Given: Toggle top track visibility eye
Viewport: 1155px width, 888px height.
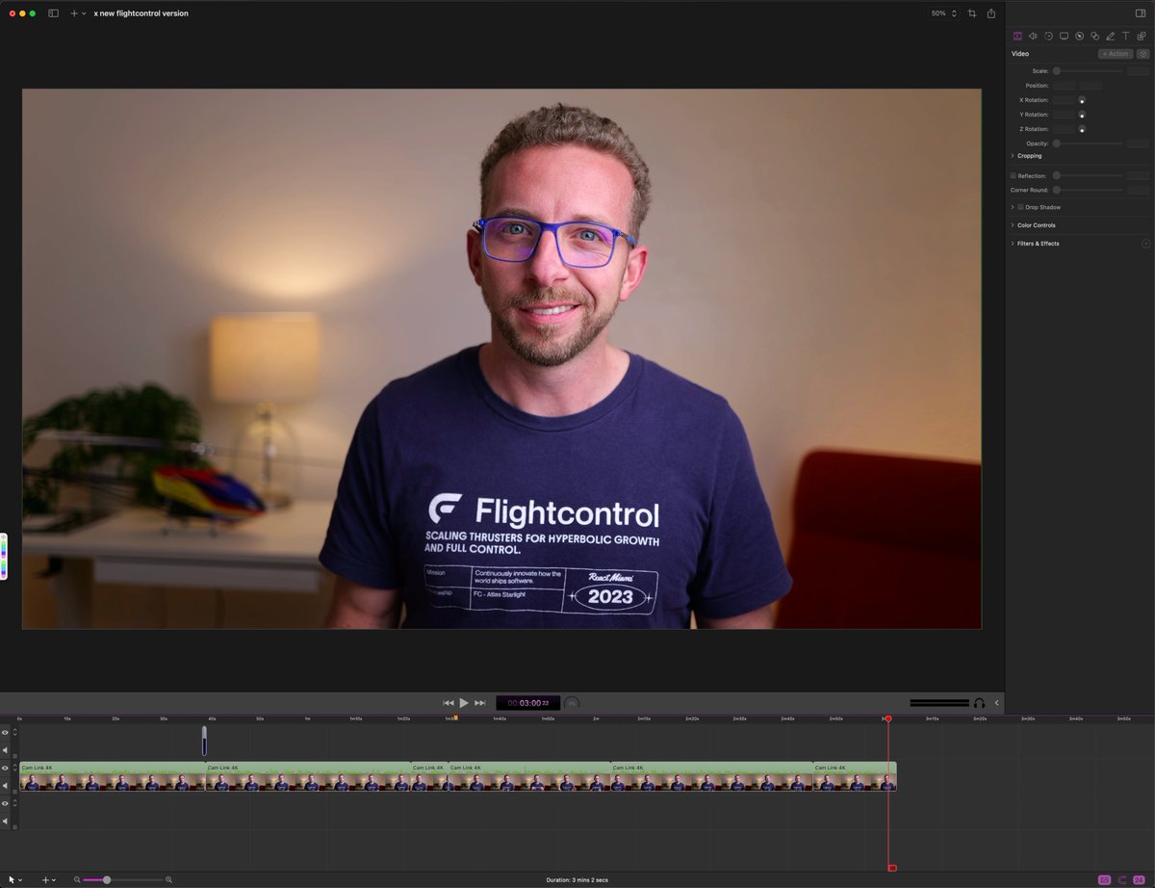Looking at the screenshot, I should click(x=5, y=732).
